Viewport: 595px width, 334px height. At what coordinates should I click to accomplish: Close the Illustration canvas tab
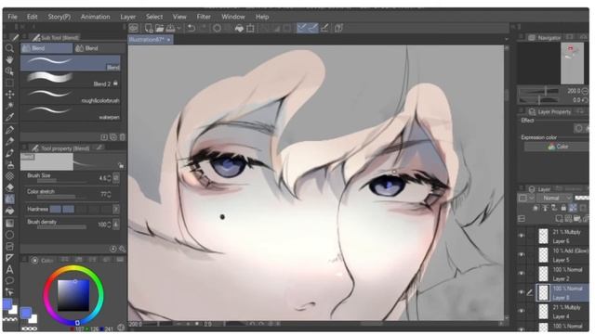pyautogui.click(x=168, y=39)
